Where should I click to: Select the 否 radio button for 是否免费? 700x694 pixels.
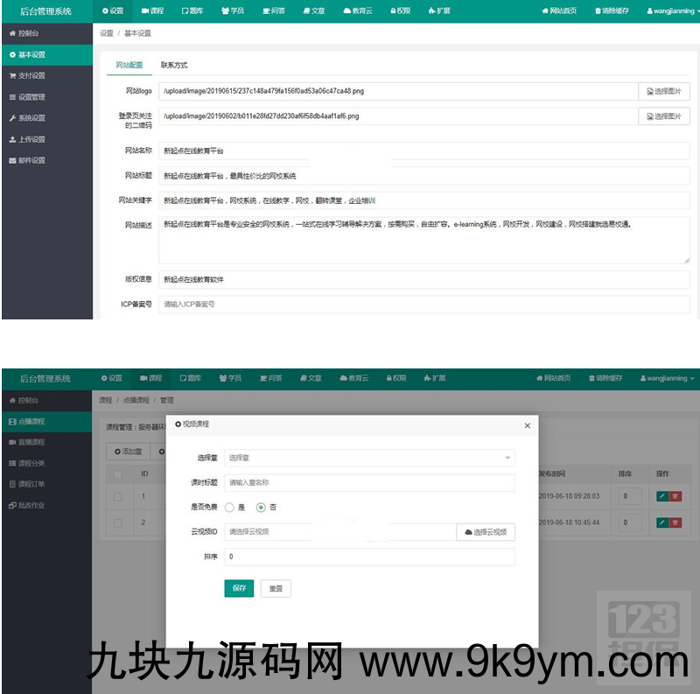click(261, 505)
